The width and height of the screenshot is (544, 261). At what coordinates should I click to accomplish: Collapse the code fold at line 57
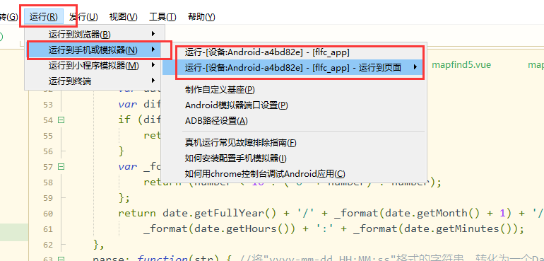click(61, 166)
